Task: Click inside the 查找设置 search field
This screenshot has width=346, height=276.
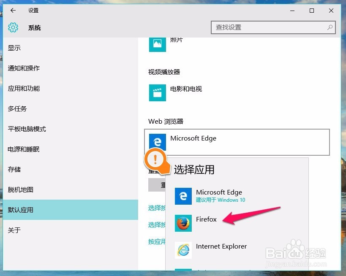Action: point(273,27)
